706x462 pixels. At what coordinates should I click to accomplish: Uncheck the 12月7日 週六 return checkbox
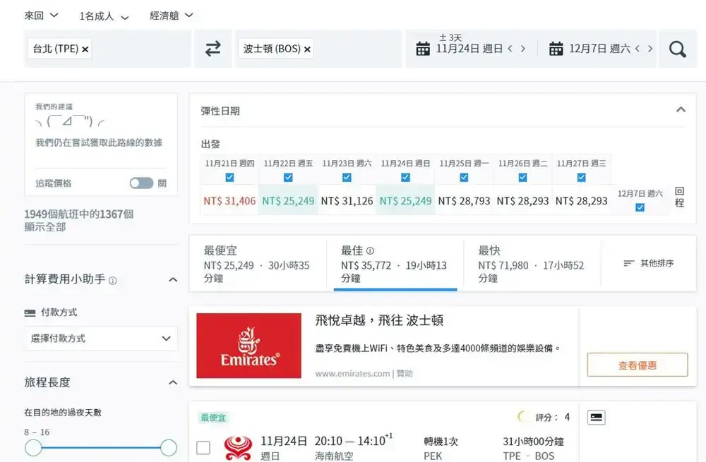click(x=640, y=207)
